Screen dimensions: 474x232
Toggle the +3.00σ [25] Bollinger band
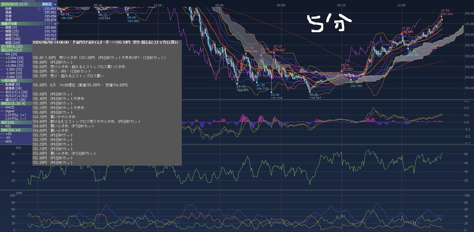click(14, 58)
